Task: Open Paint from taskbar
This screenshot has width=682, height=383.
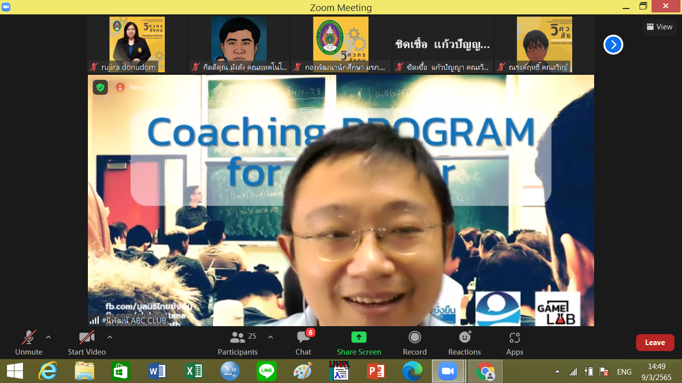Action: point(303,371)
